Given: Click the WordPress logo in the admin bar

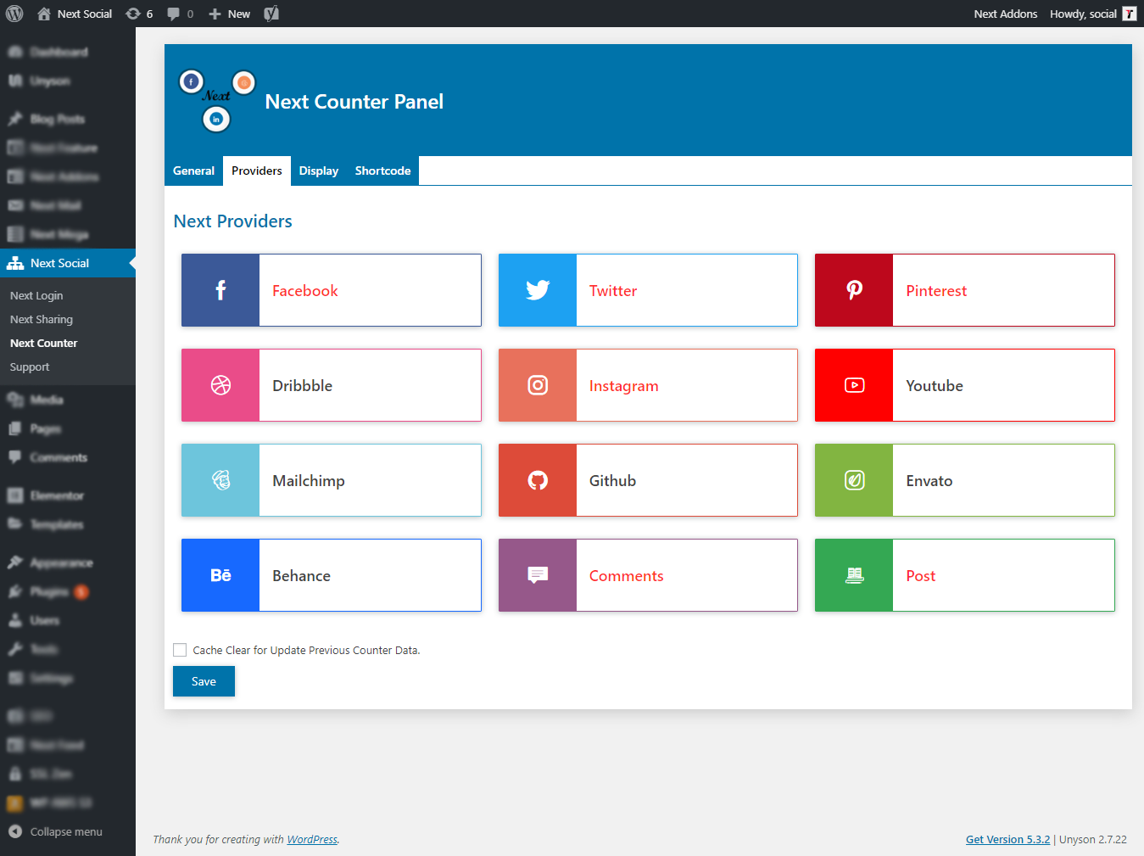Looking at the screenshot, I should pos(14,14).
